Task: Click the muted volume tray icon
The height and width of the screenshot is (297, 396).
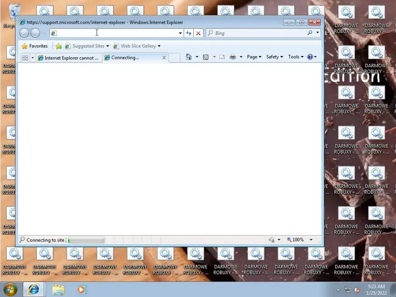Action: click(x=357, y=290)
